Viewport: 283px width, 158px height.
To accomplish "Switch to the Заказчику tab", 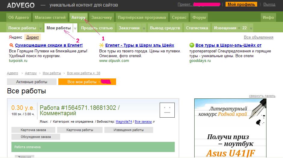I will [101, 17].
